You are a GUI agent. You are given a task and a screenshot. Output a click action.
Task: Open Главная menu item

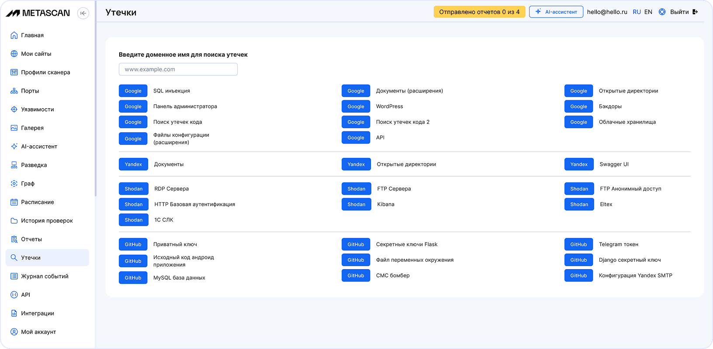(47, 35)
